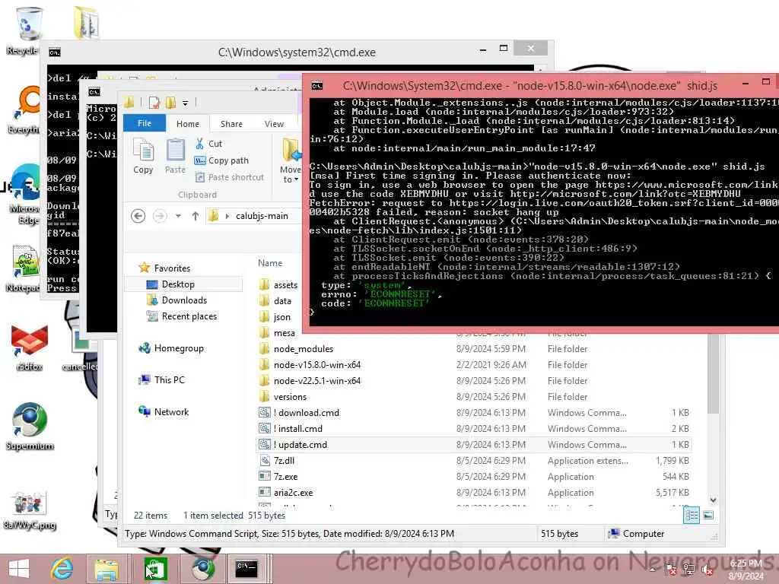
Task: Launch the r3dfox desktop shortcut
Action: (30, 348)
